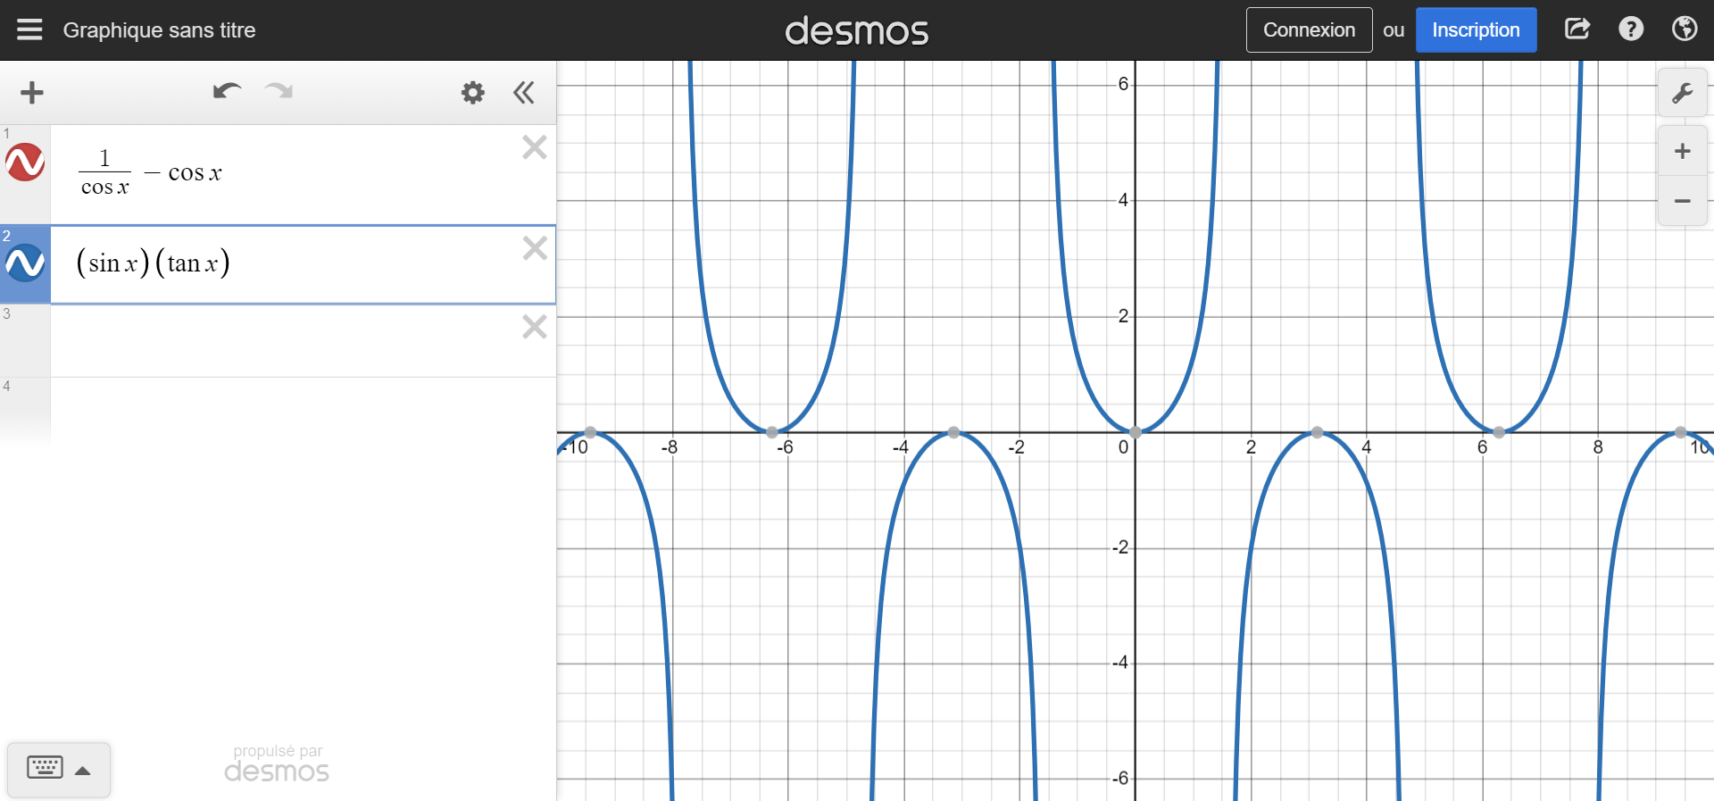The image size is (1714, 801).
Task: Click the add expression plus icon
Action: 32,93
